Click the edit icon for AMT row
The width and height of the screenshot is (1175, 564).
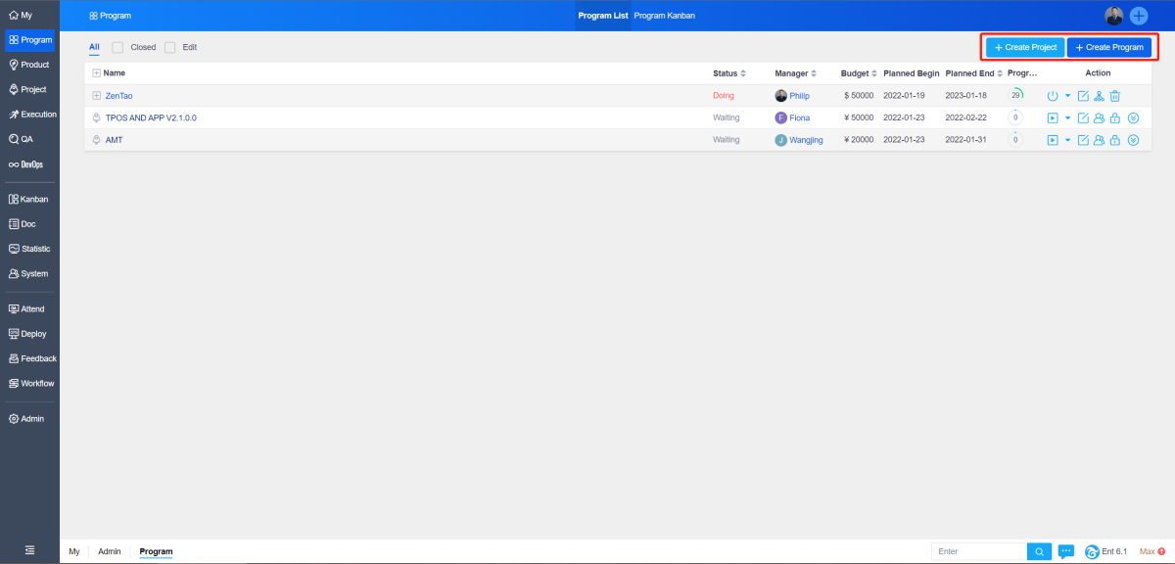(1083, 140)
